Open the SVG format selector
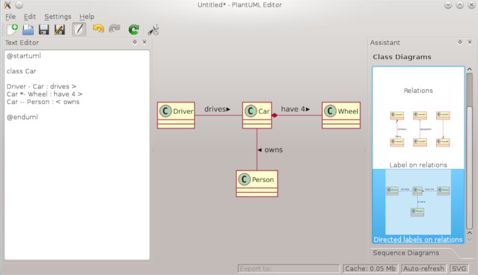The image size is (478, 275). click(x=459, y=269)
